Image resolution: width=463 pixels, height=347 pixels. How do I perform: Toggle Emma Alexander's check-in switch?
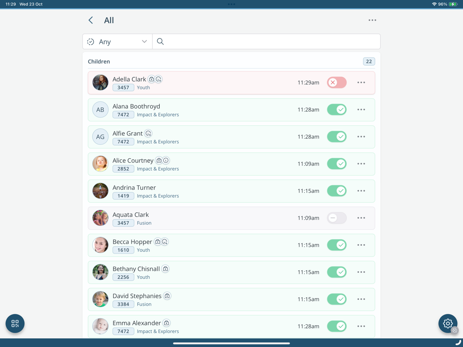coord(337,326)
